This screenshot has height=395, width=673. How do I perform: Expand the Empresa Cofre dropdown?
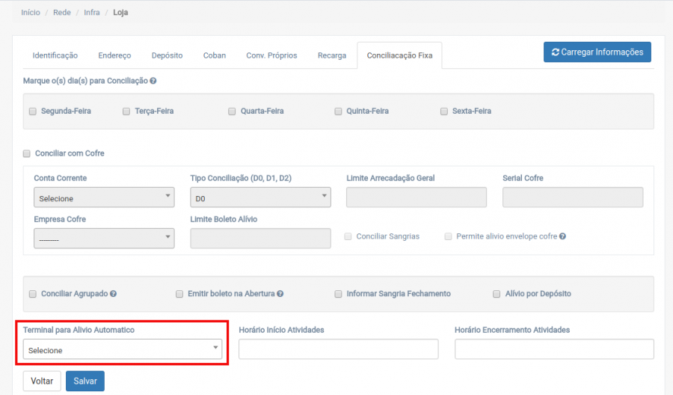coord(104,239)
